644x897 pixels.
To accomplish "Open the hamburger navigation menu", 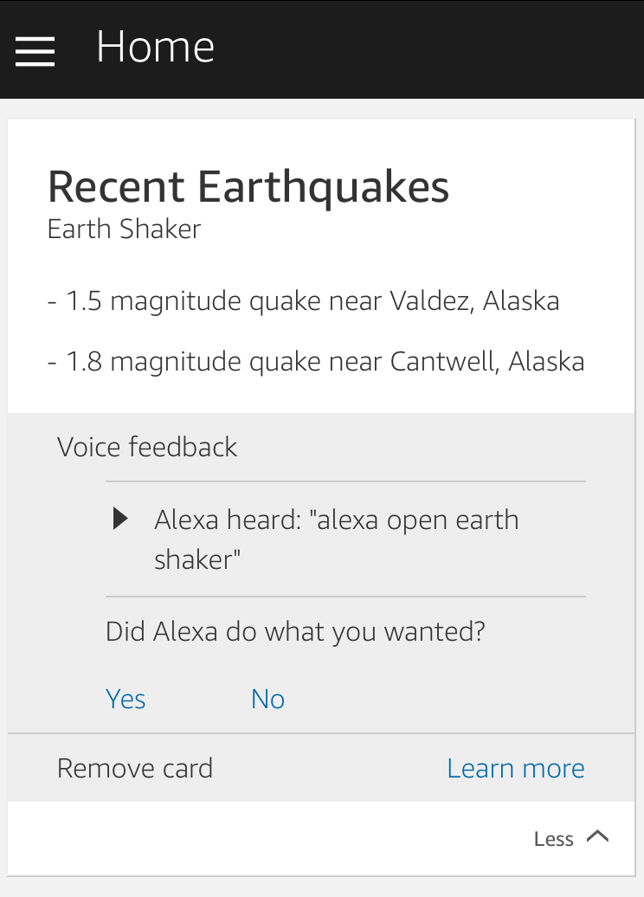I will pyautogui.click(x=35, y=51).
